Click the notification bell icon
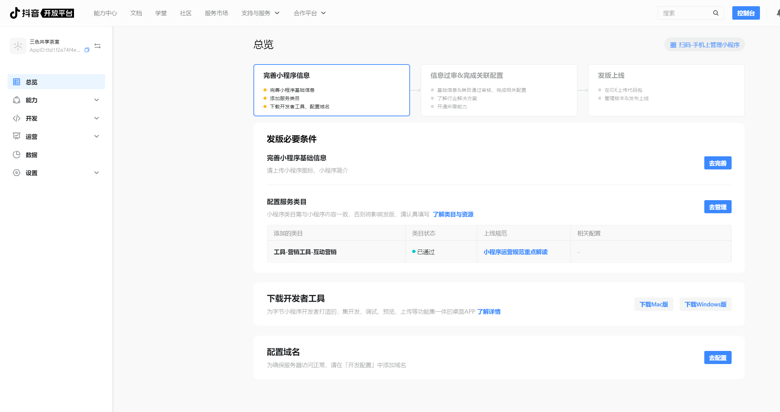Image resolution: width=780 pixels, height=412 pixels. pyautogui.click(x=778, y=13)
